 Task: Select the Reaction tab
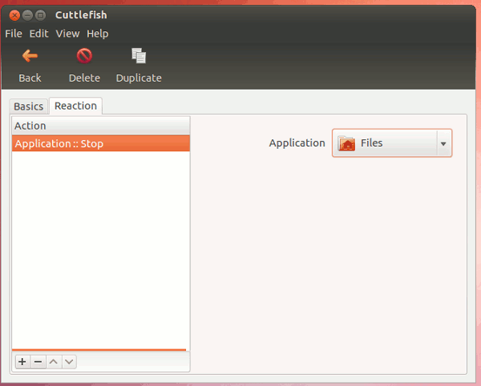(76, 106)
